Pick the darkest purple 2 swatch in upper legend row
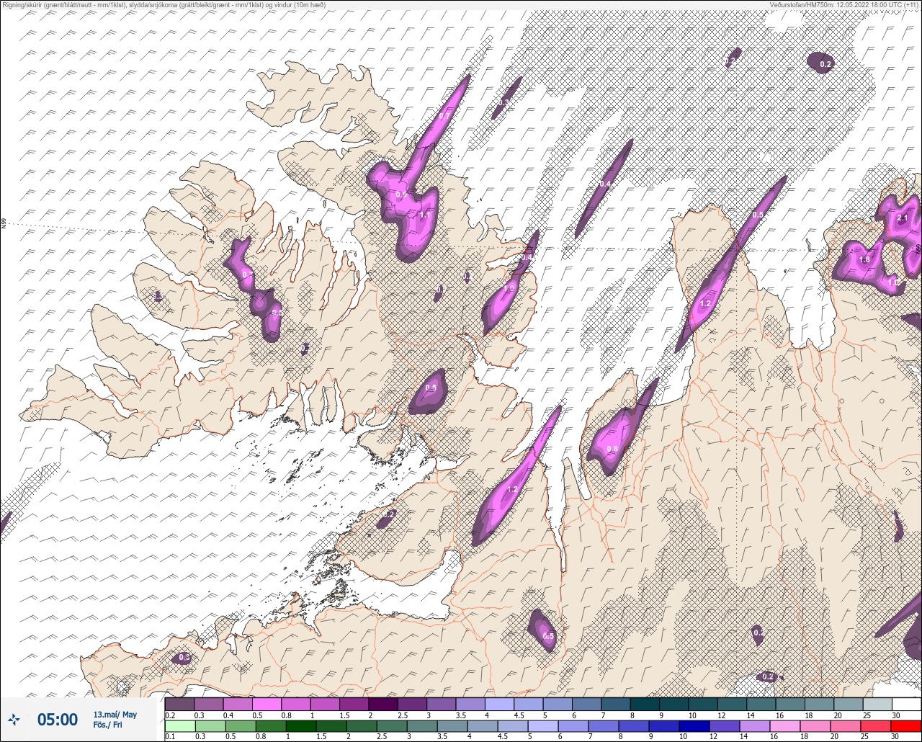The image size is (922, 742). pyautogui.click(x=382, y=704)
